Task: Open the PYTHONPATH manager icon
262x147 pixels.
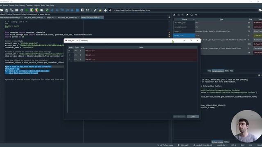Action: (100, 10)
